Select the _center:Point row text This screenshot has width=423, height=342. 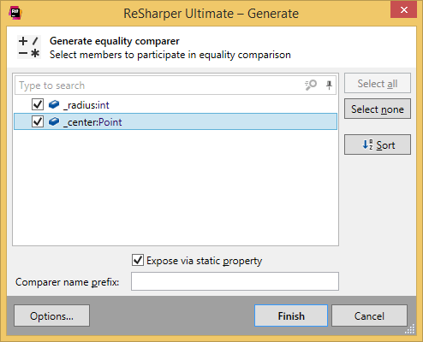pyautogui.click(x=92, y=122)
